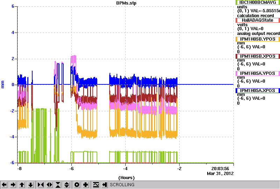Select the IPM1H05A.YPOS curve legend
The image size is (280, 189).
tap(258, 73)
